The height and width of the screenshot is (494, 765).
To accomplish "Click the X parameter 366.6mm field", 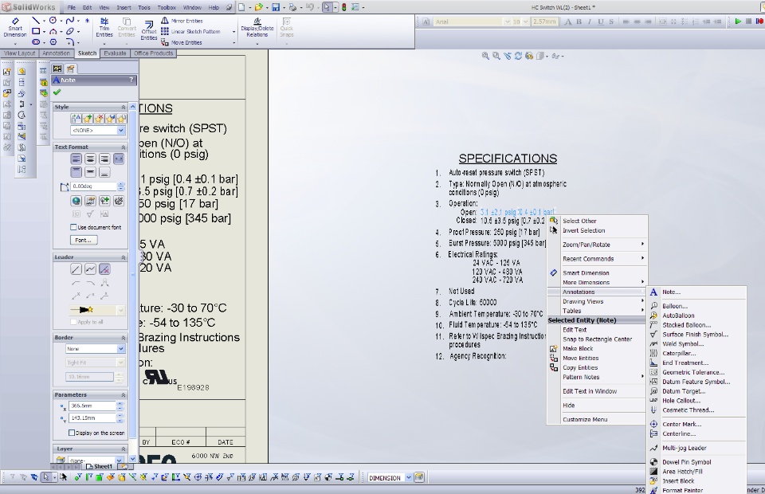I will click(92, 406).
